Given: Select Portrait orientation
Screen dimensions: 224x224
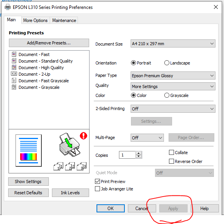Looking at the screenshot, I should pos(133,63).
